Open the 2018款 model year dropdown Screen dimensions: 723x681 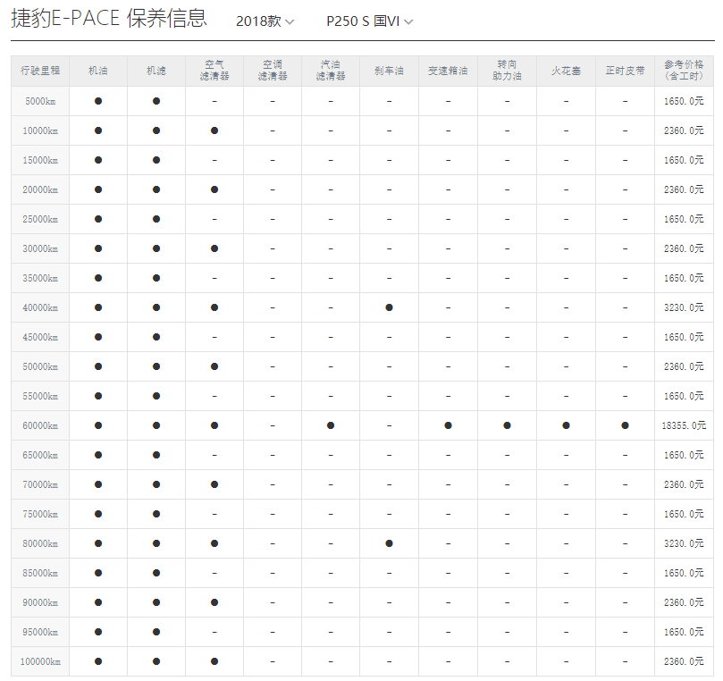click(265, 21)
